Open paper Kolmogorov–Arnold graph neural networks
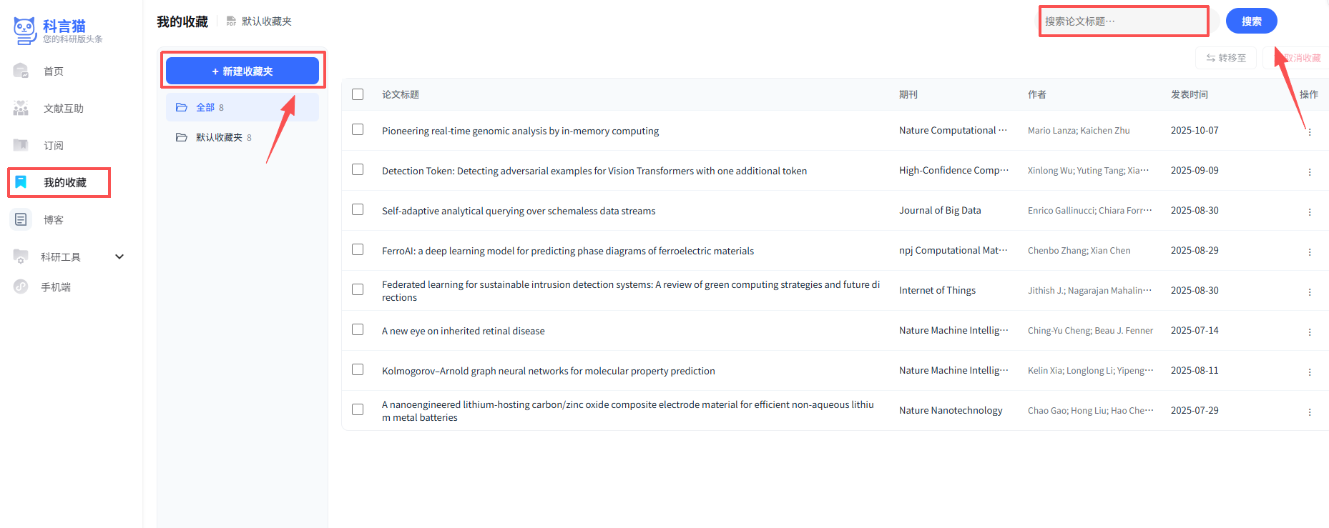The height and width of the screenshot is (528, 1329). [549, 371]
